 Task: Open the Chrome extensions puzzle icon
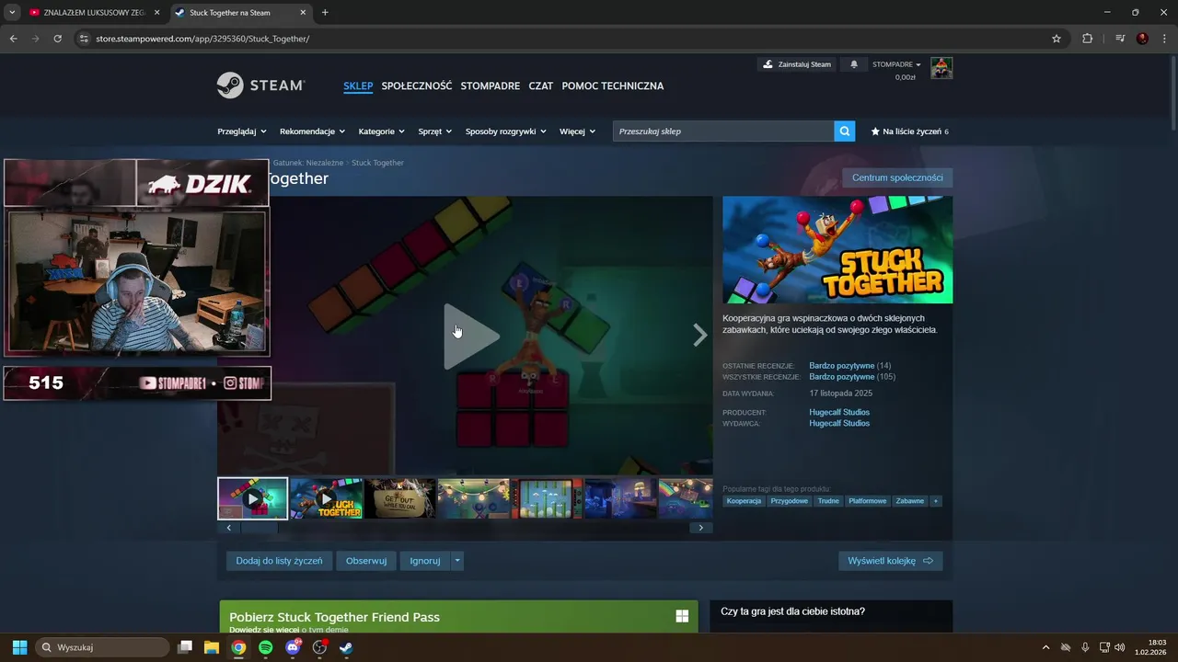coord(1088,39)
